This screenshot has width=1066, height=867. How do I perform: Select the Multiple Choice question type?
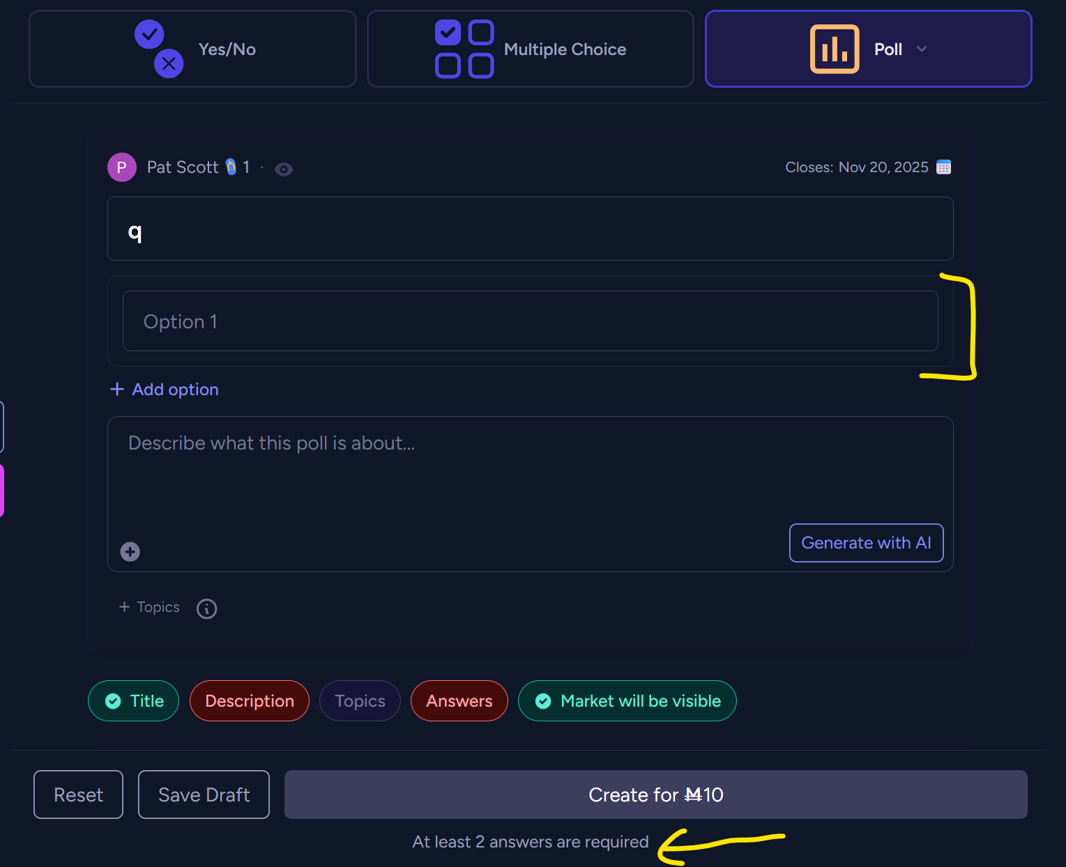click(x=531, y=49)
